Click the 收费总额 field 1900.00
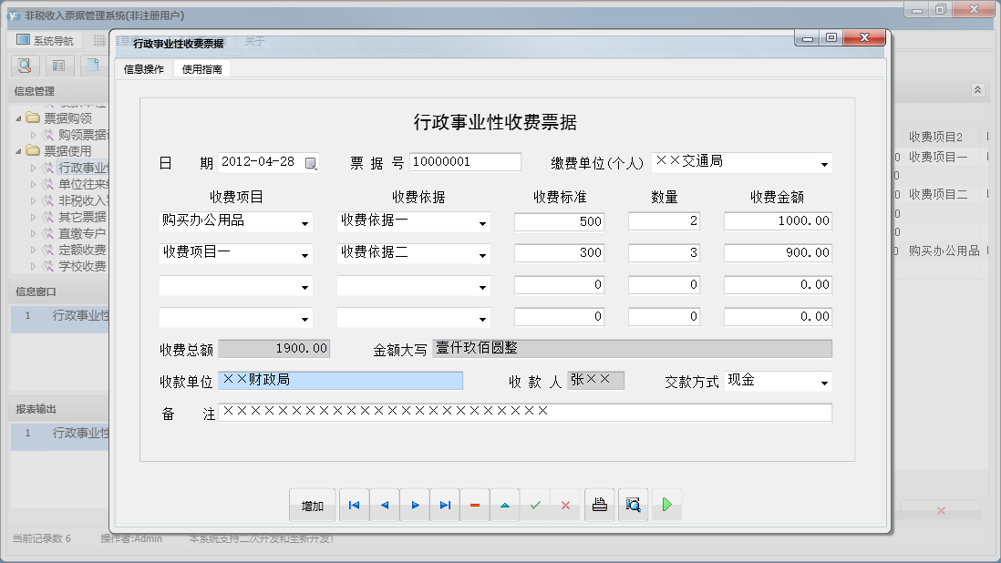1001x563 pixels. click(273, 349)
